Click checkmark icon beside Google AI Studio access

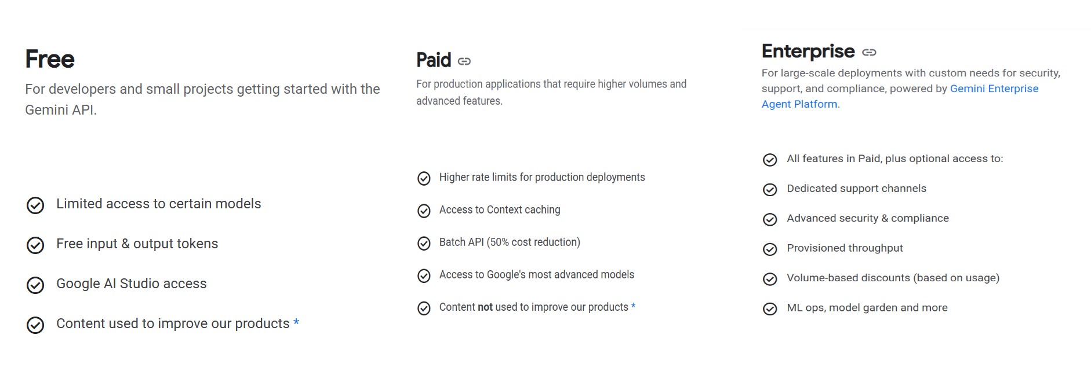(35, 285)
